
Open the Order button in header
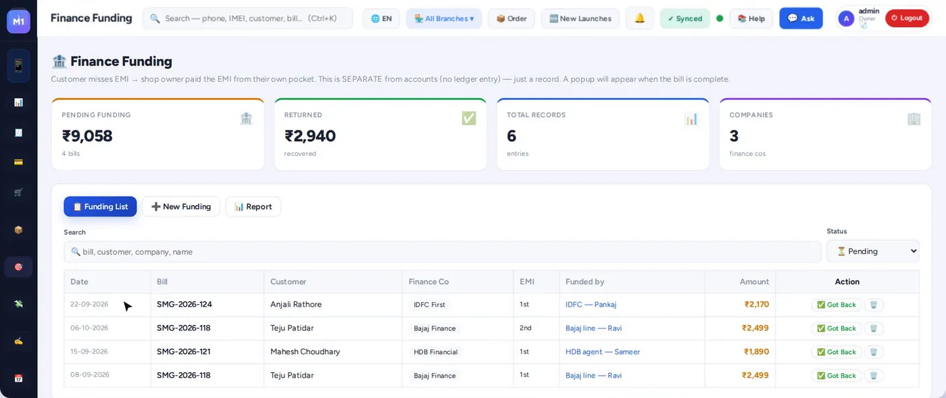511,18
